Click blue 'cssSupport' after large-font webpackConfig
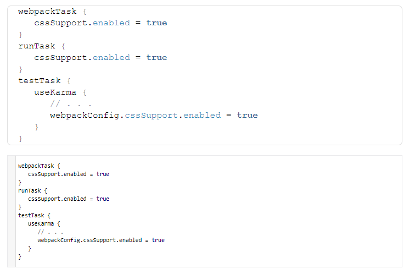The width and height of the screenshot is (409, 274). pyautogui.click(x=151, y=116)
